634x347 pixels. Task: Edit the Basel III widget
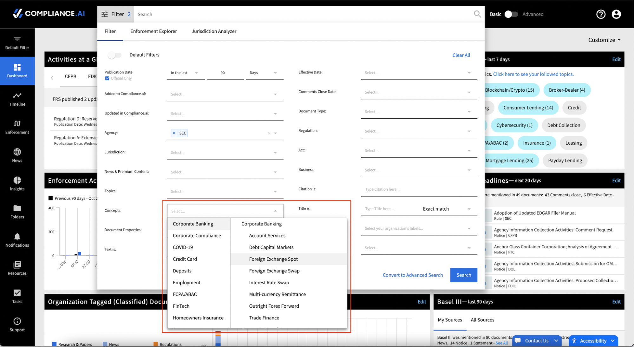616,302
